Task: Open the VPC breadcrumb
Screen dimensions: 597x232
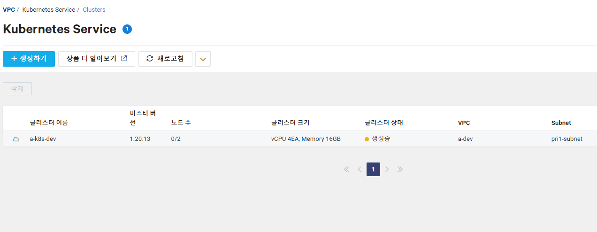Action: [x=9, y=9]
